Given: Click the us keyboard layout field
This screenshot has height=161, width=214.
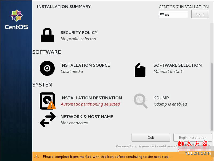Looking at the screenshot, I should (x=173, y=15).
